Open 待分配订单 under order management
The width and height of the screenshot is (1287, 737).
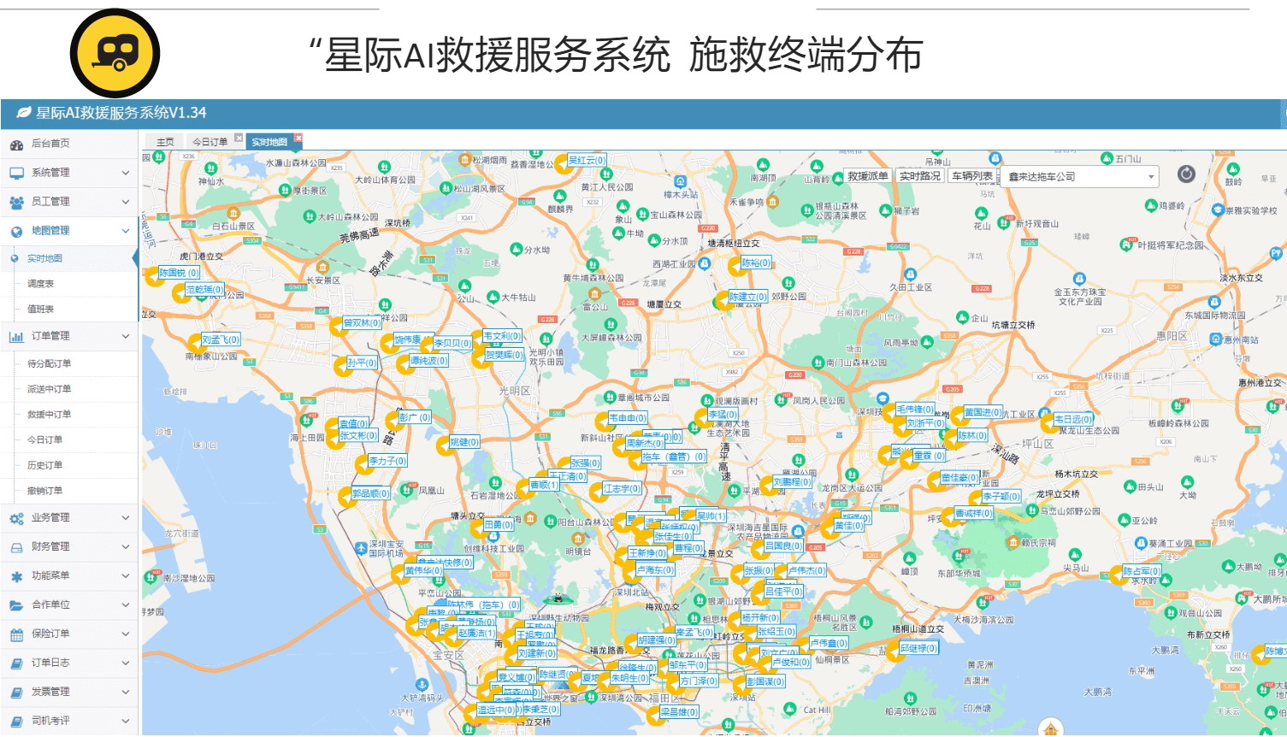pos(49,364)
